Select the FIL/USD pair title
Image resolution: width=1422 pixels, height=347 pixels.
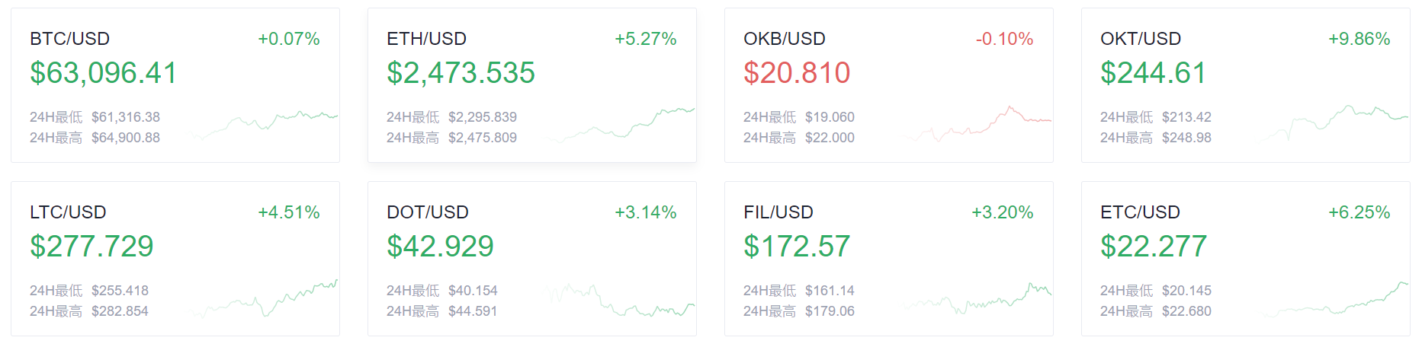[x=778, y=212]
